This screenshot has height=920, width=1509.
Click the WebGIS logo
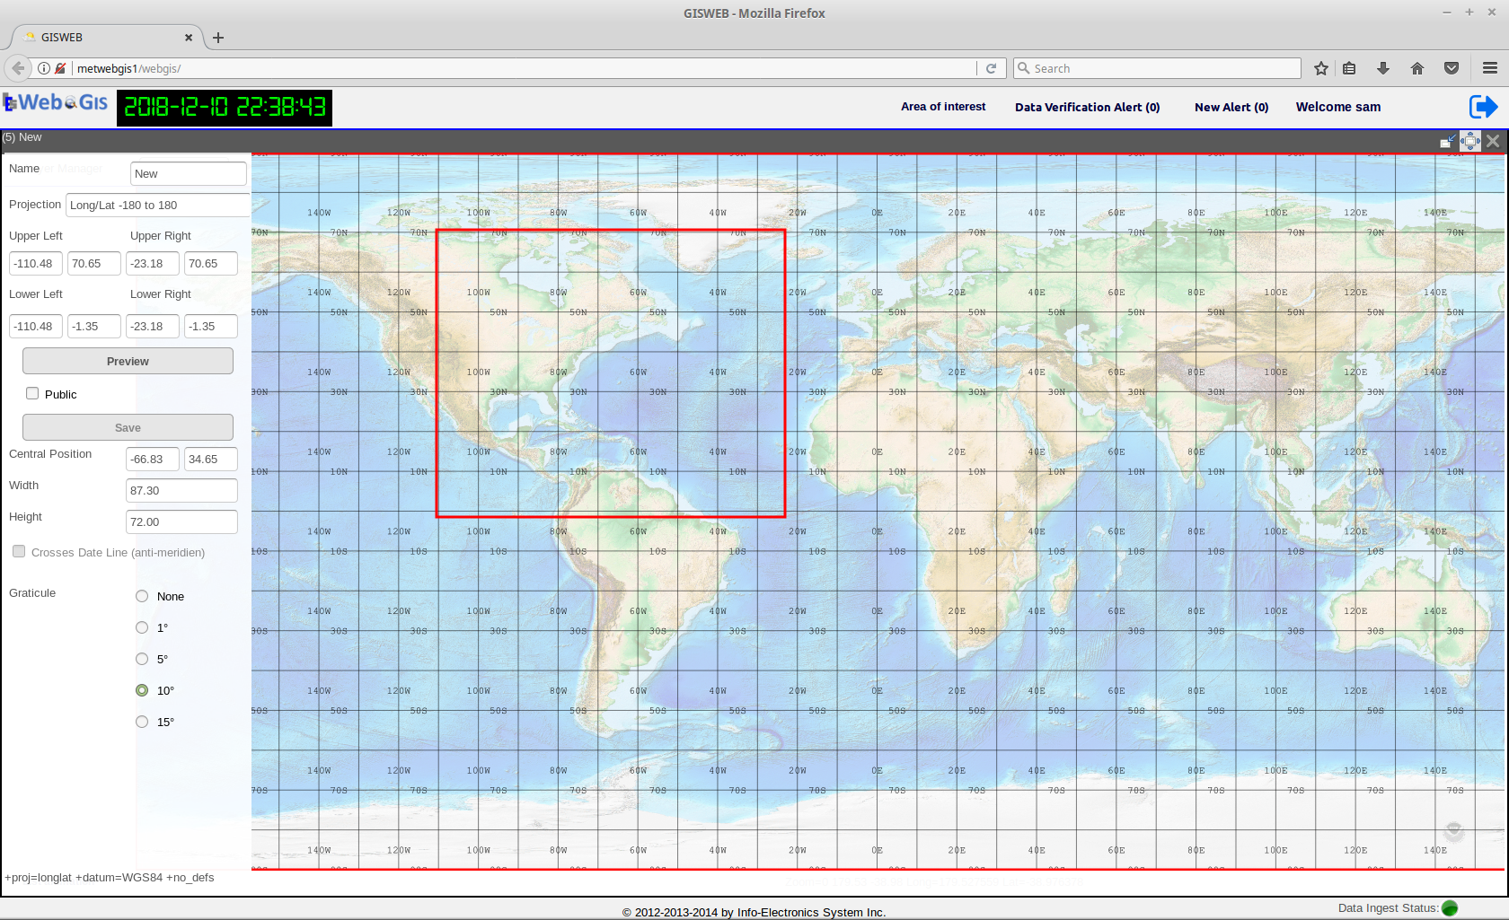(x=56, y=102)
